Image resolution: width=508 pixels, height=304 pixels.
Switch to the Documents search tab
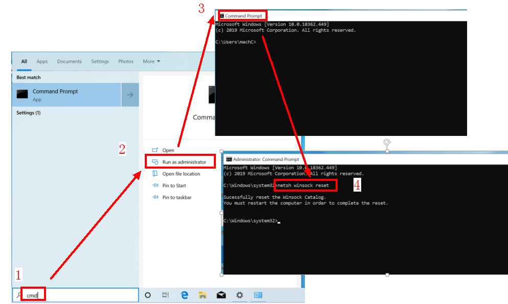tap(69, 61)
